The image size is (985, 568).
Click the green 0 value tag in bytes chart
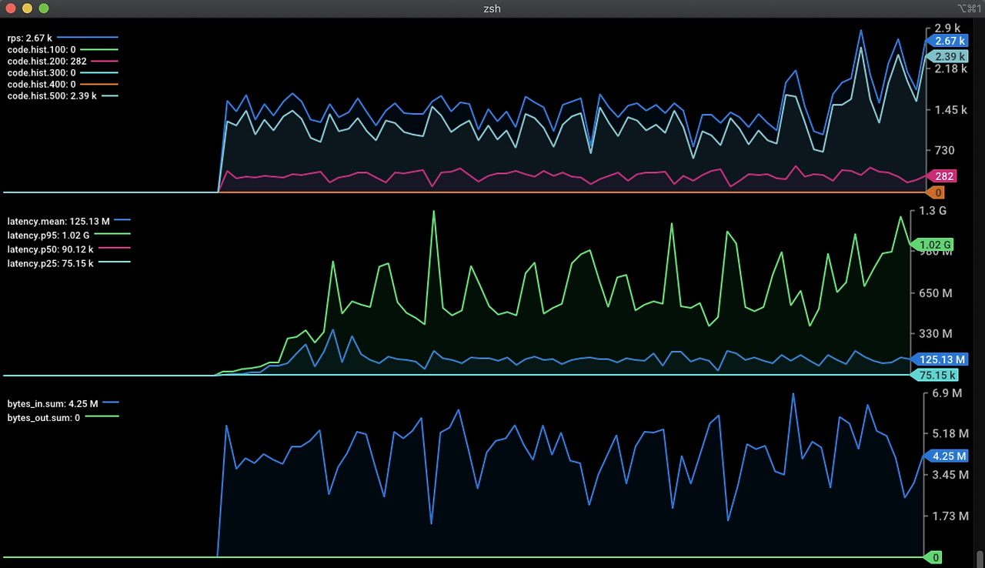[933, 556]
